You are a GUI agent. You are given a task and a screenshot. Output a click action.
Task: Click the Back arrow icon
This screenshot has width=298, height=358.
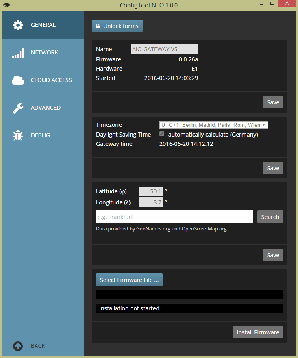coord(18,346)
